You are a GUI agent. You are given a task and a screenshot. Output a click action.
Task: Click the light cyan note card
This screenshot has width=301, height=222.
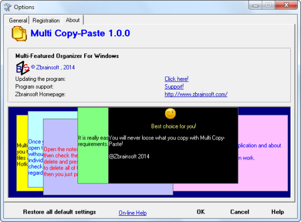coord(36,150)
